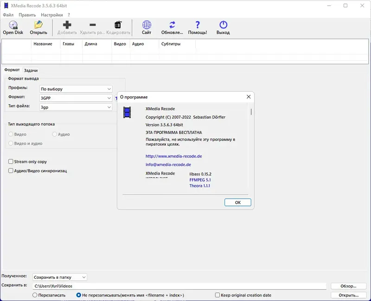Click the Удалить minus icon
Screen dimensions: 371x301
click(93, 25)
